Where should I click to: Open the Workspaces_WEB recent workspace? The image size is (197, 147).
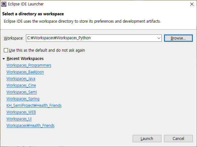(x=21, y=112)
